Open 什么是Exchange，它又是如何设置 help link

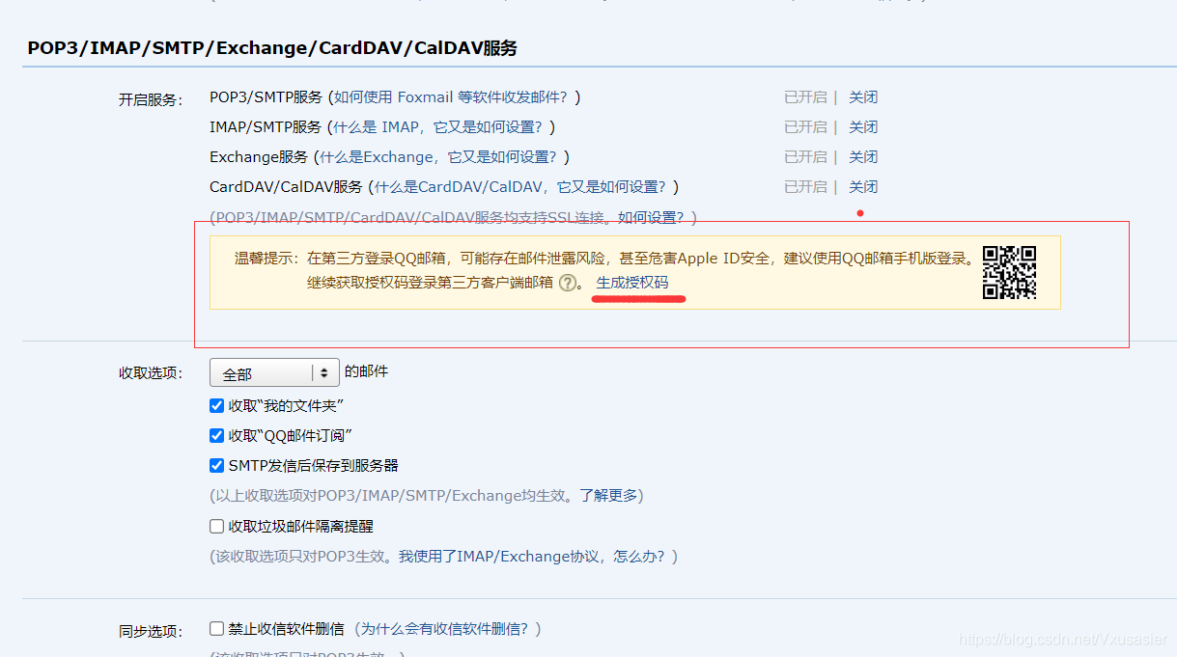coord(440,157)
